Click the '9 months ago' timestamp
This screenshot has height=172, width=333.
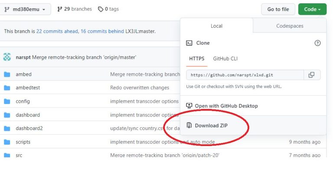[304, 142]
